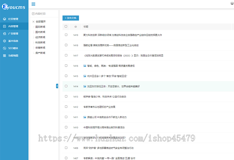The width and height of the screenshot is (234, 160).
Task: Click the 广告管理 house icon
Action: (4, 33)
